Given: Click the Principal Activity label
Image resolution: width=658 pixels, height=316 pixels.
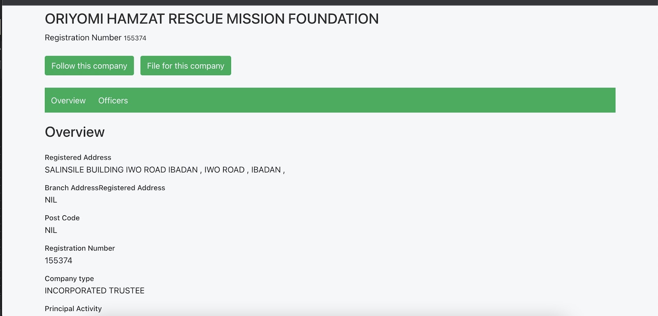Looking at the screenshot, I should coord(73,309).
